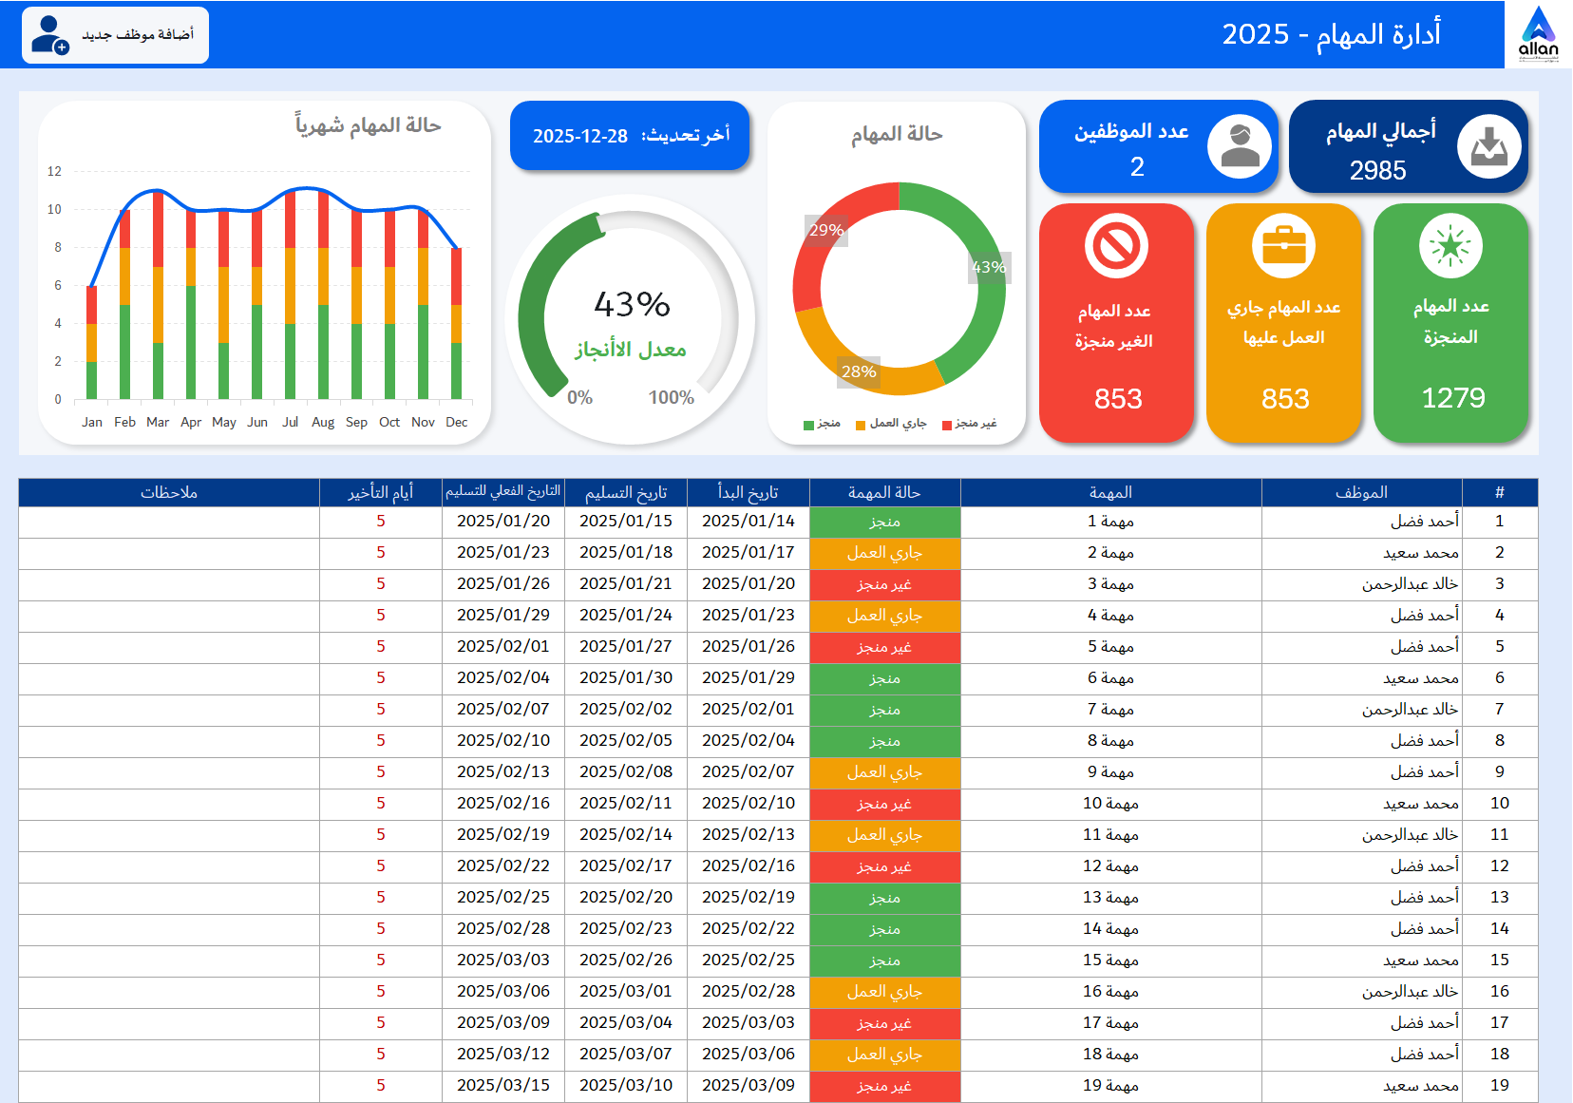Screen dimensions: 1573x1103
Task: Click the download tray icon for total tasks
Action: tap(1488, 147)
